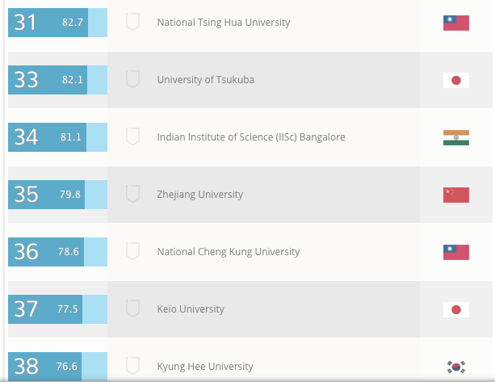This screenshot has height=382, width=495.
Task: Open the National Cheng Kung University link
Action: tap(229, 252)
